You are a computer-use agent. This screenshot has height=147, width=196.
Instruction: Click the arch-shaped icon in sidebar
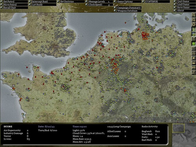(x=194, y=53)
